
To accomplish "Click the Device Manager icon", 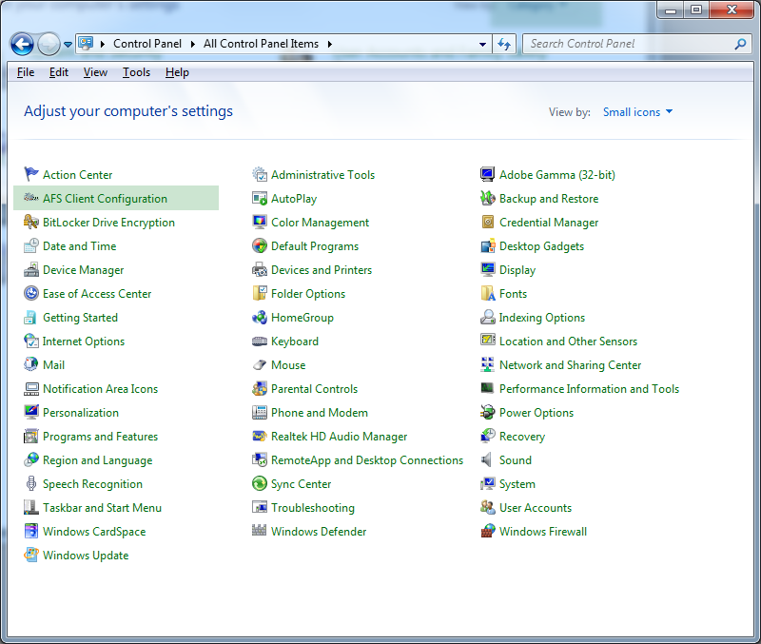I will [31, 270].
